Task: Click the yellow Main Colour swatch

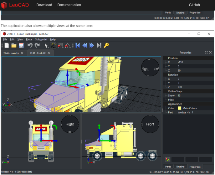Action: [x=179, y=108]
